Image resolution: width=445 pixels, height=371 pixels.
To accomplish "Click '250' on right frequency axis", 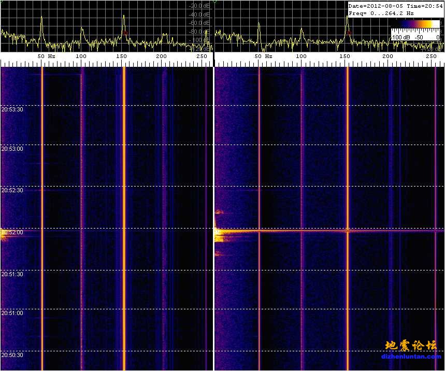I will (431, 56).
